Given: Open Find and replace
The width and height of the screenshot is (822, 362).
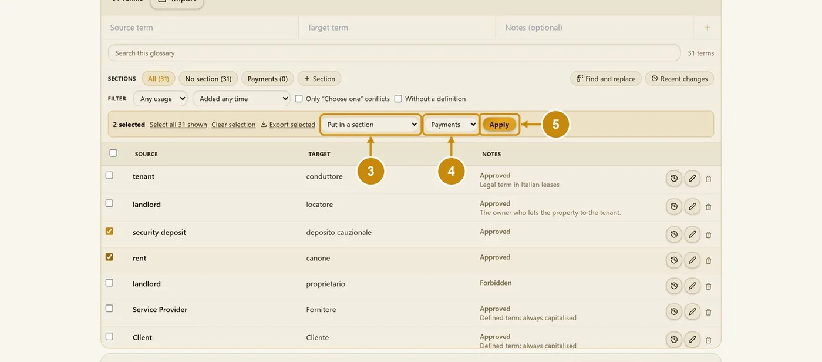Looking at the screenshot, I should [605, 79].
